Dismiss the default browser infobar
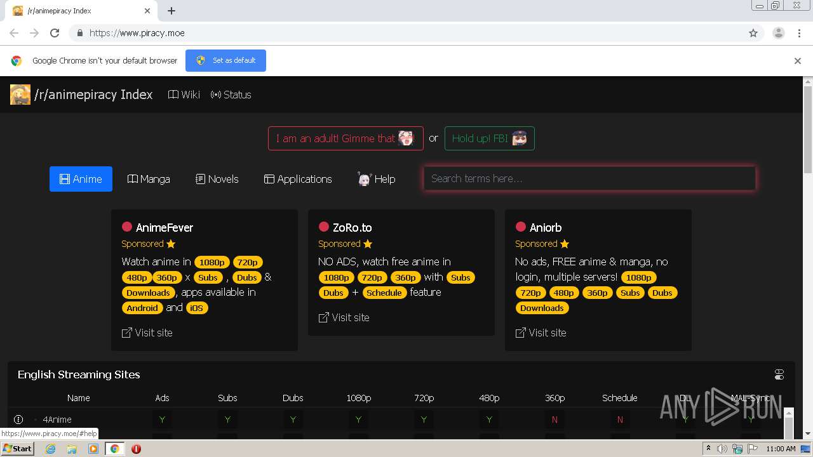Screen dimensions: 813x457 tap(798, 61)
